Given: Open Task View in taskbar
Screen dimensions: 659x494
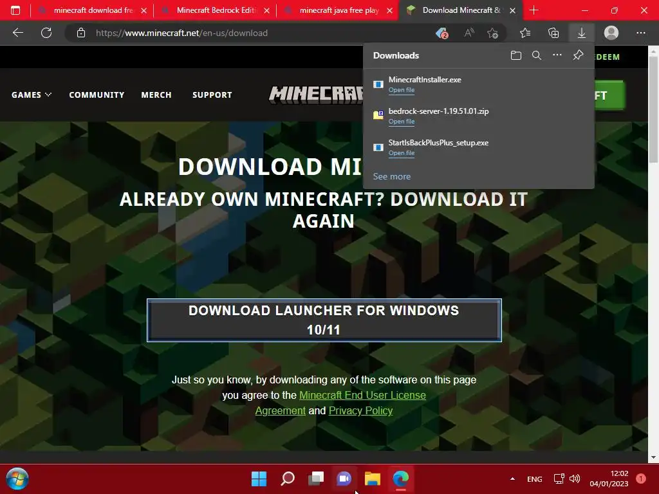Looking at the screenshot, I should (315, 479).
